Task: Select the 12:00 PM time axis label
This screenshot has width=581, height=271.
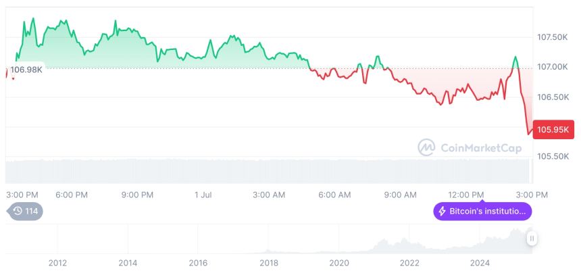Action: point(468,195)
